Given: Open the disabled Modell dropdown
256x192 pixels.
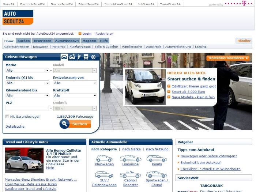Looking at the screenshot, I should (x=75, y=71).
